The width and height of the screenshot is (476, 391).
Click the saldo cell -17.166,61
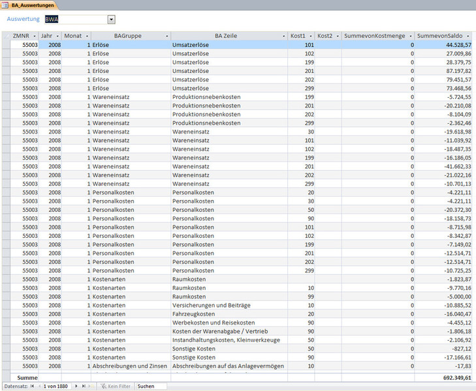(443, 357)
